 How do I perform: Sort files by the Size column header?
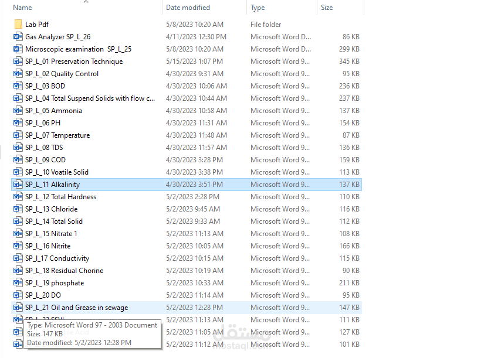pyautogui.click(x=327, y=8)
